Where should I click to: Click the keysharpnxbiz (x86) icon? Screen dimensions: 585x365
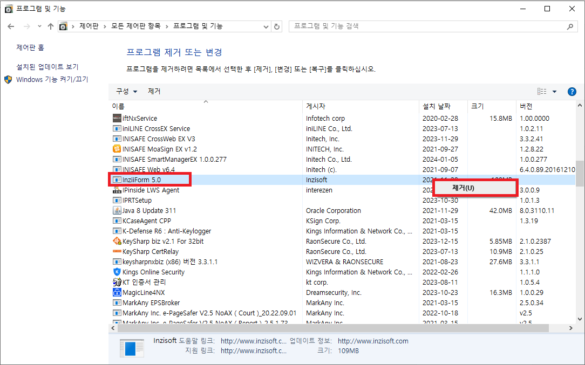pos(117,261)
